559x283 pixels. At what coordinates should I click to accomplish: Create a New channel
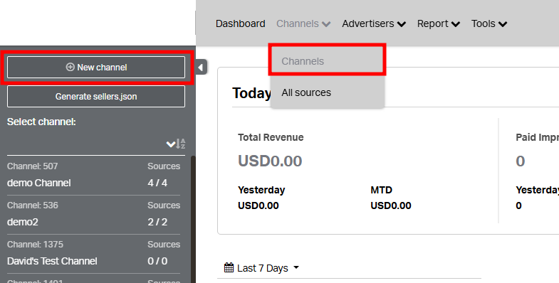pos(96,67)
